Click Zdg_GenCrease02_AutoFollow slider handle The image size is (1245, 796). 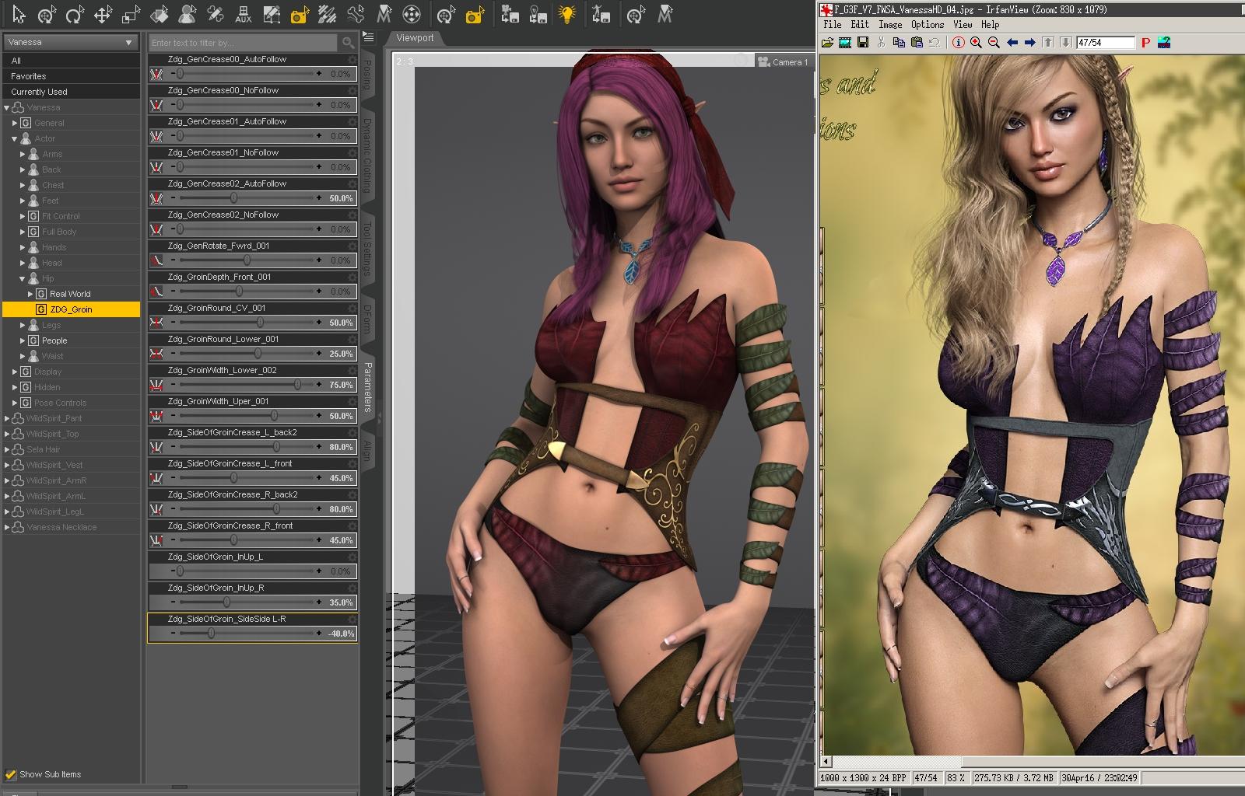(x=233, y=198)
